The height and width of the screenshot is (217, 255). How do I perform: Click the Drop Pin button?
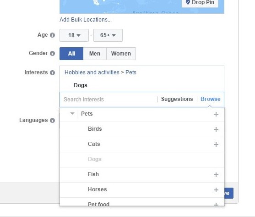click(200, 3)
